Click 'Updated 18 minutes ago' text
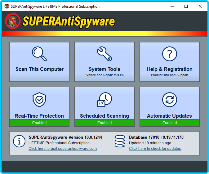 pyautogui.click(x=150, y=143)
